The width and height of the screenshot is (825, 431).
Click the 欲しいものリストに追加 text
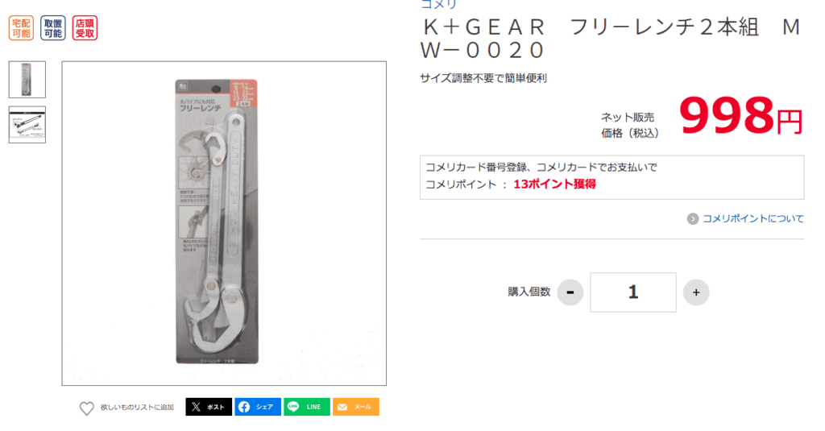137,408
